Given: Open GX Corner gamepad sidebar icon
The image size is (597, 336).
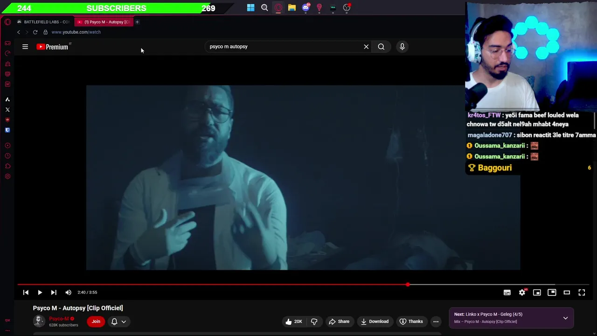Looking at the screenshot, I should (x=7, y=43).
